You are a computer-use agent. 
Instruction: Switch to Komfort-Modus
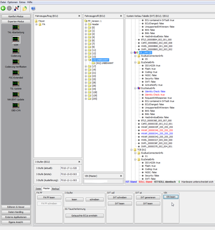(x=16, y=17)
